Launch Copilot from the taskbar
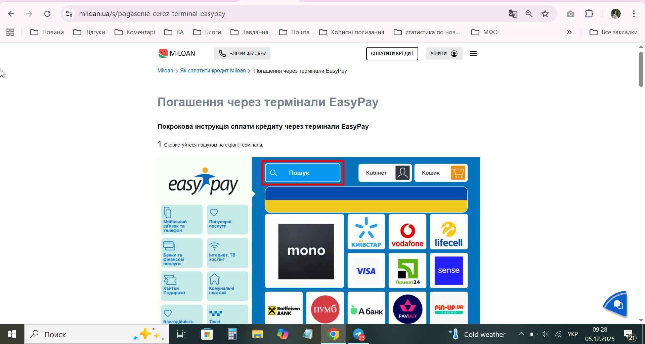The width and height of the screenshot is (645, 344). 283,334
